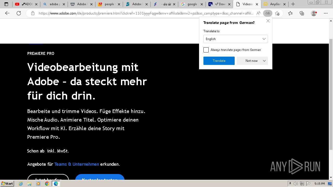The width and height of the screenshot is (333, 187).
Task: Switch to the adobe search tab
Action: tap(54, 4)
